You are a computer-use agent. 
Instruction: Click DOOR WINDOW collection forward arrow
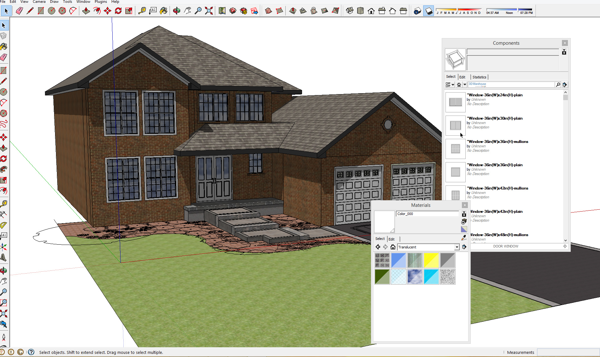point(565,246)
